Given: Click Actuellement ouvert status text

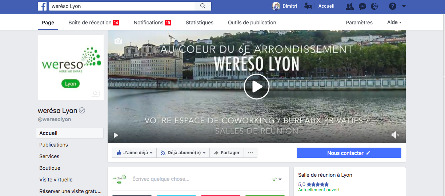Looking at the screenshot, I should pos(319,190).
